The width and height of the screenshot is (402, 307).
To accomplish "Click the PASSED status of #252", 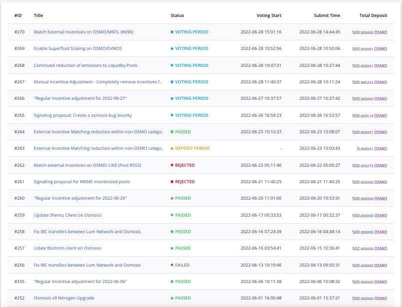I will click(181, 298).
